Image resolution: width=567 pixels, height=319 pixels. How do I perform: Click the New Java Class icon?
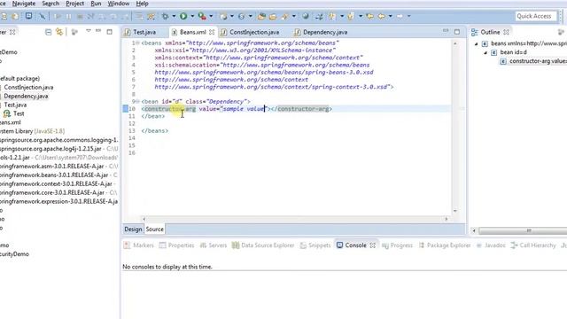(x=241, y=16)
